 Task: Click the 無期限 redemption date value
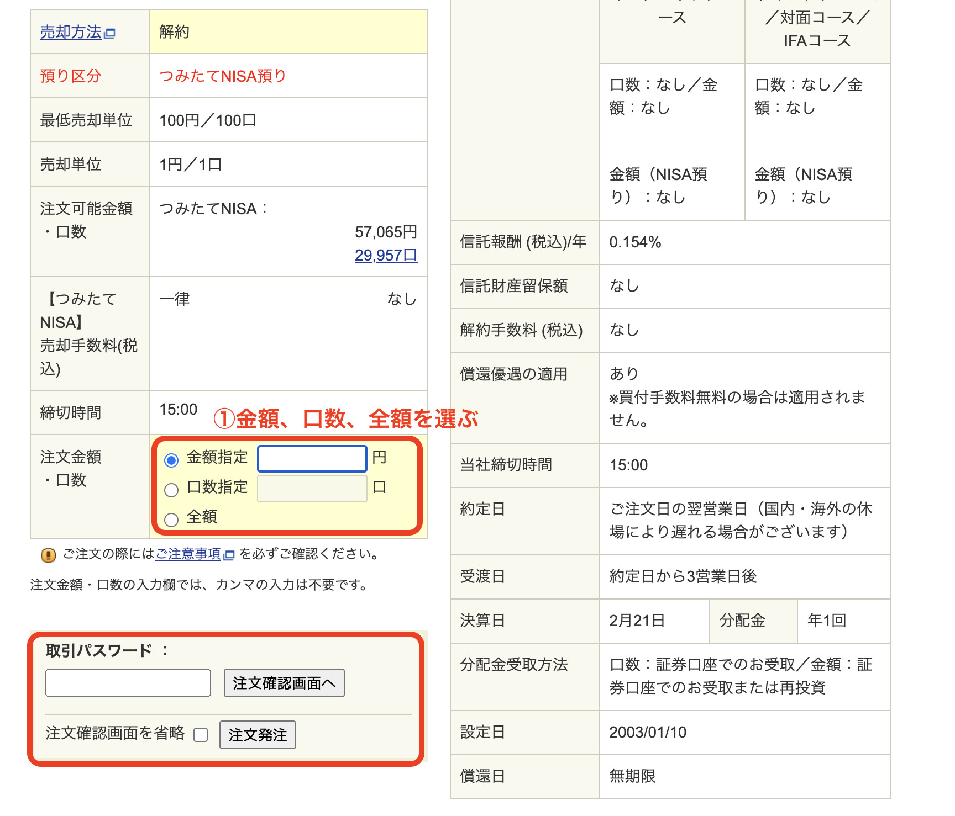(632, 776)
